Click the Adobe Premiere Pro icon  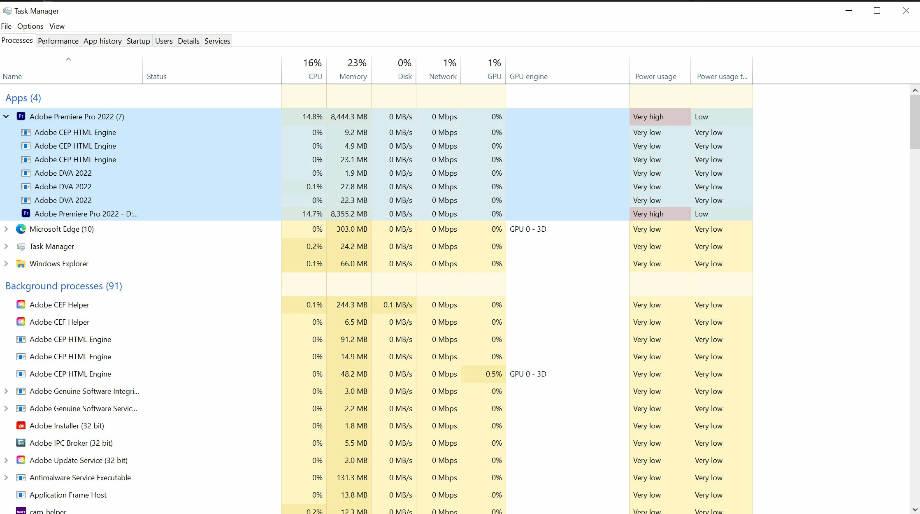click(21, 116)
